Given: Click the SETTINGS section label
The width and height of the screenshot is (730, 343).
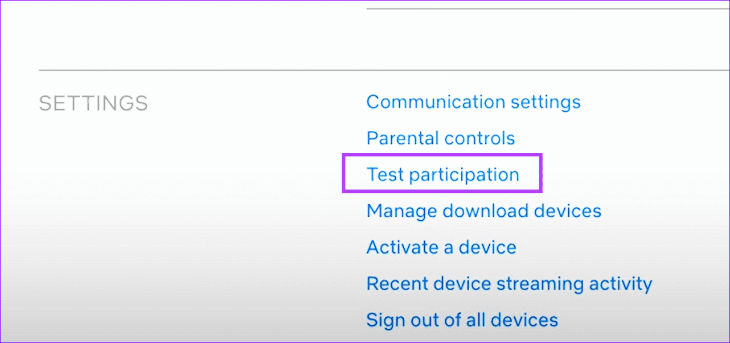Looking at the screenshot, I should (93, 104).
